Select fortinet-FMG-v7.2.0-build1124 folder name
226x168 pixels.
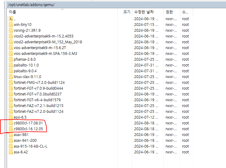(39, 82)
